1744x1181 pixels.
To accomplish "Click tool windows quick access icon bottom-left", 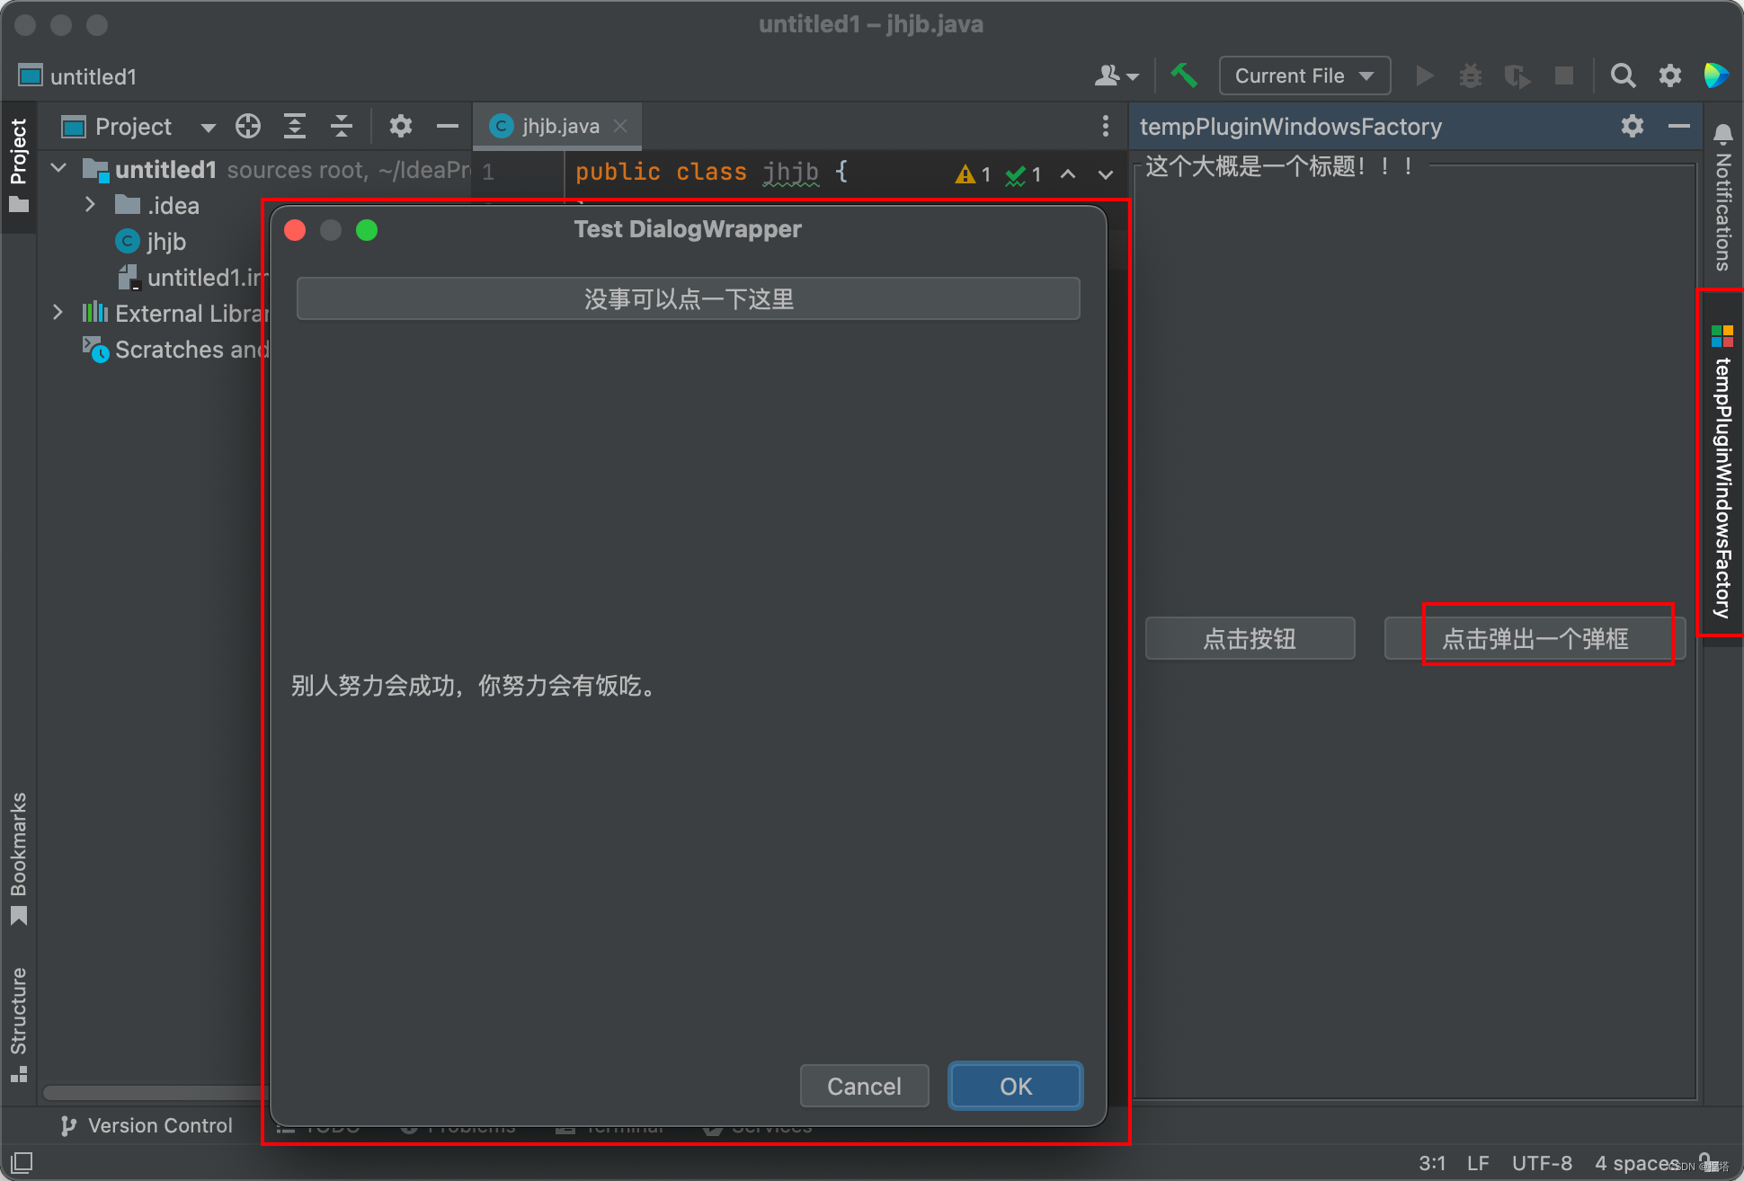I will tap(22, 1161).
